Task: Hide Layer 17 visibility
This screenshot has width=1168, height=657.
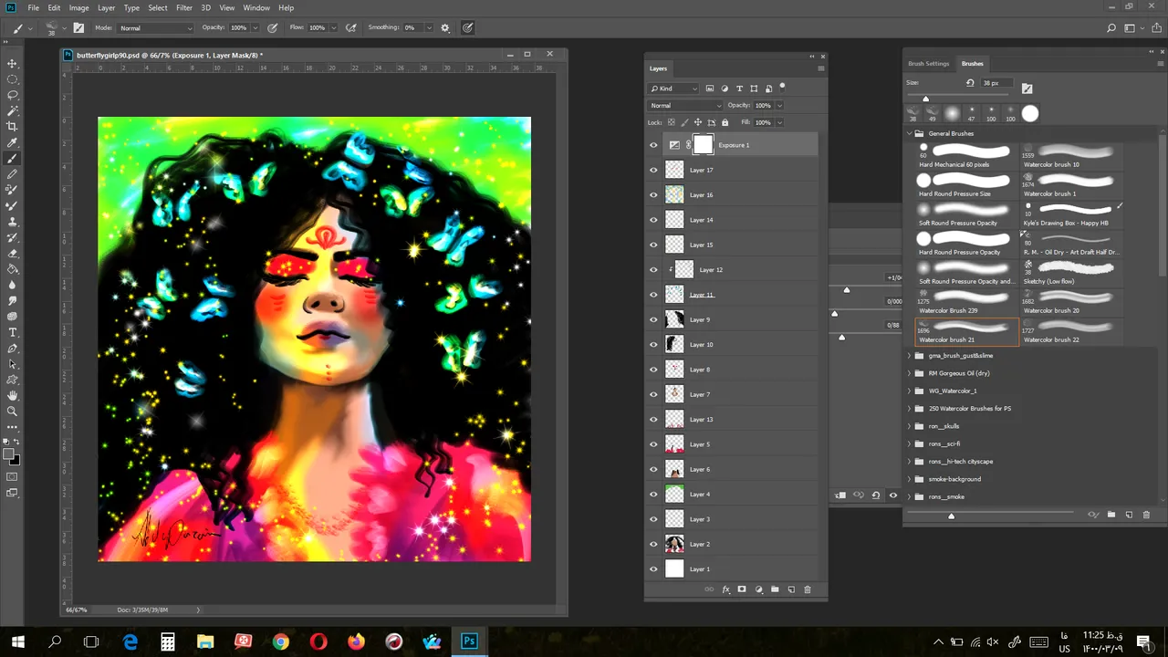Action: [653, 170]
